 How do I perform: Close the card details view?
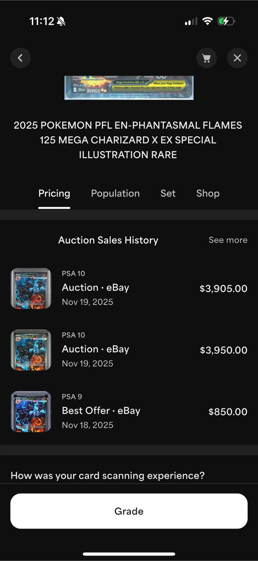point(237,58)
